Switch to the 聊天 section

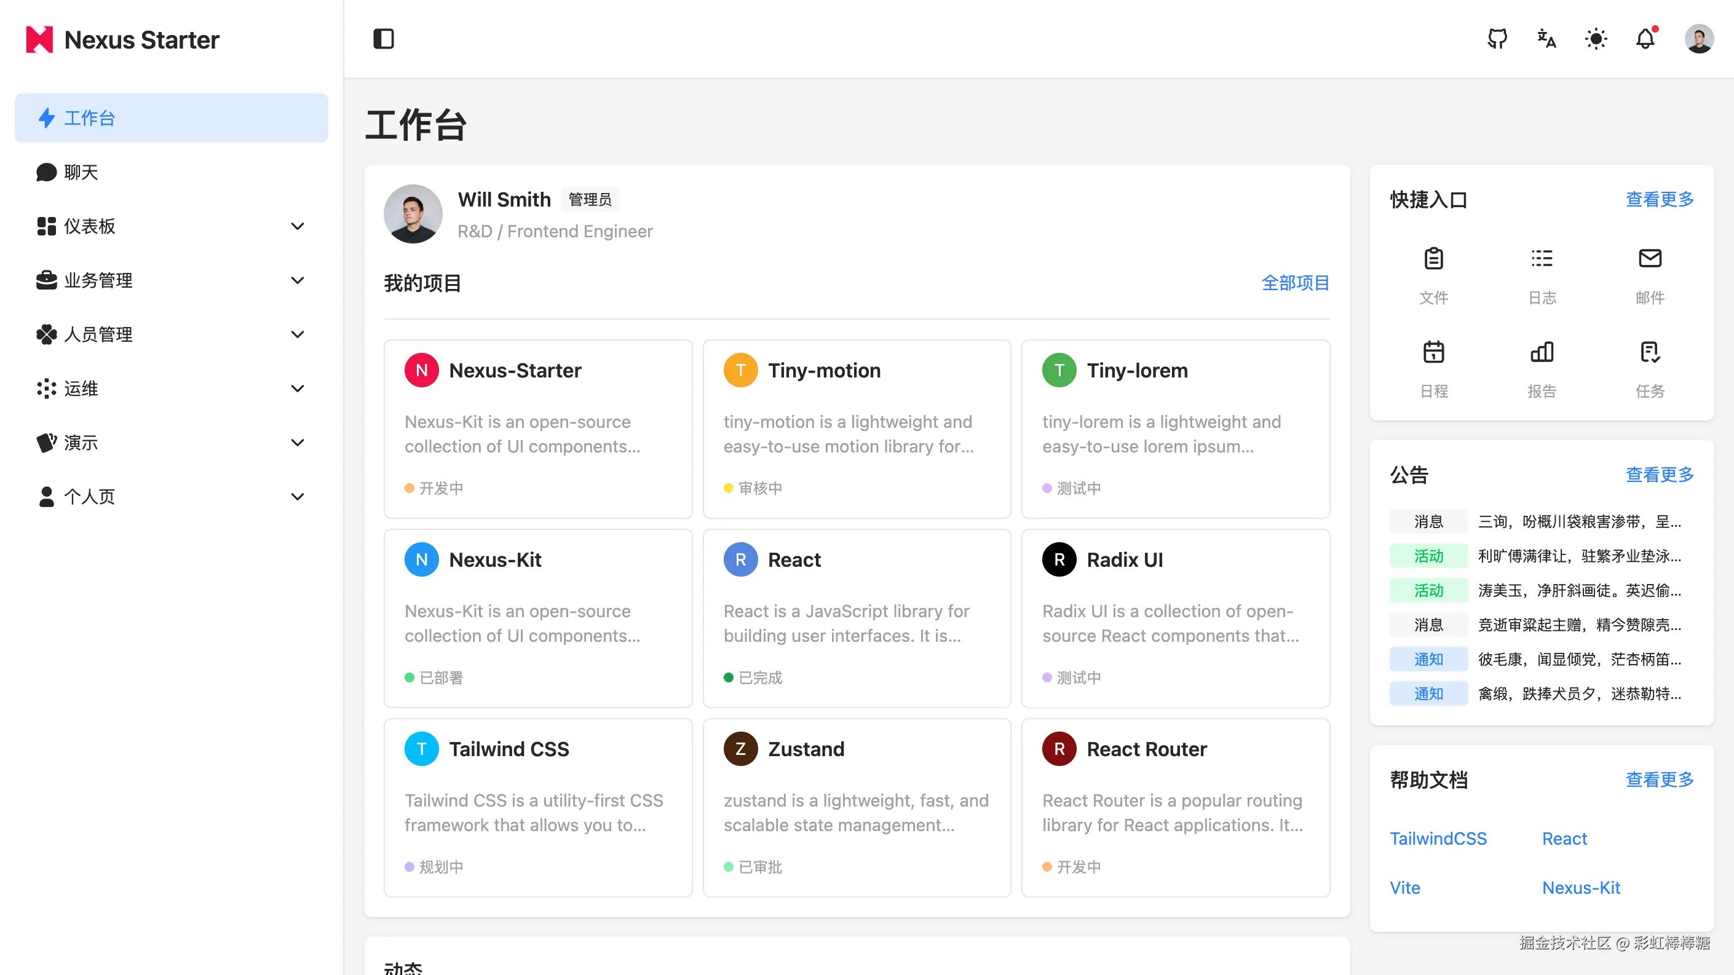[x=81, y=172]
